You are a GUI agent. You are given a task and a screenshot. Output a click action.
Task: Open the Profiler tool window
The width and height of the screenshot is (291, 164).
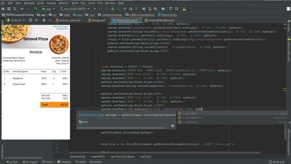[x=96, y=162]
